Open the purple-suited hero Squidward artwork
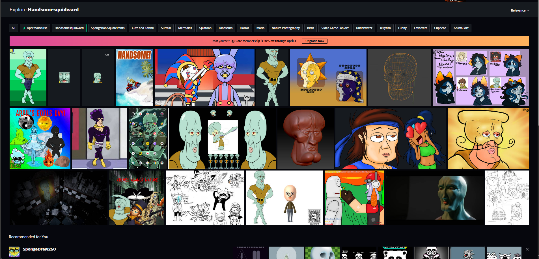Screen dimensions: 539x259 point(100,138)
